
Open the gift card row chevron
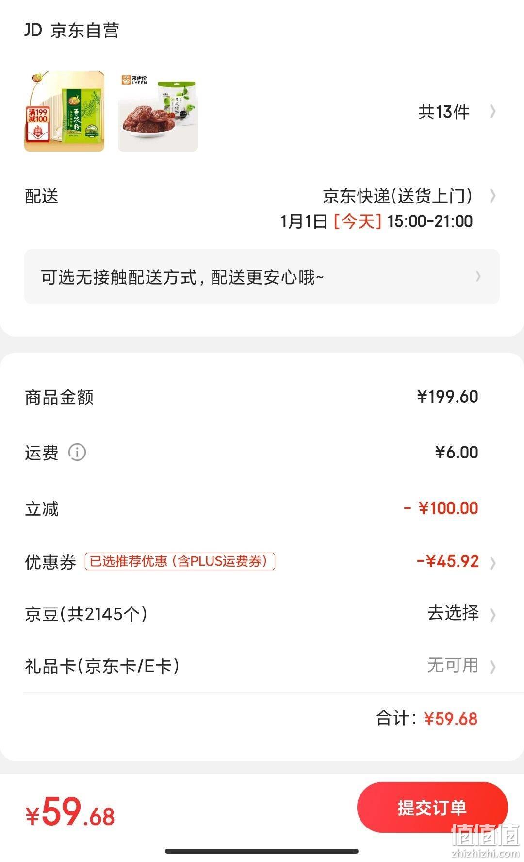pos(493,667)
